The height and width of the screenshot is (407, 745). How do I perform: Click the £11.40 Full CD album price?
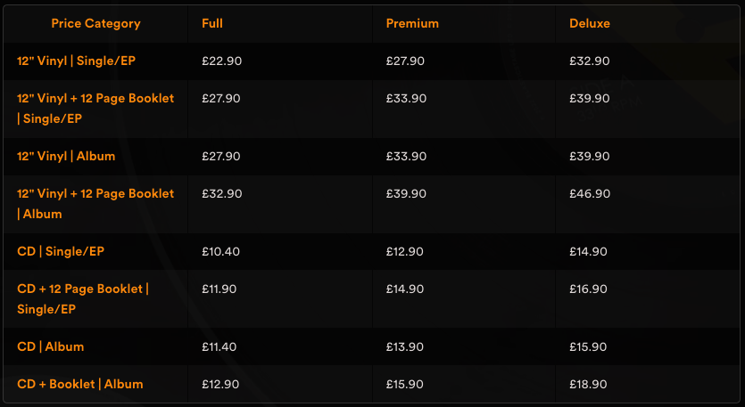click(x=219, y=346)
